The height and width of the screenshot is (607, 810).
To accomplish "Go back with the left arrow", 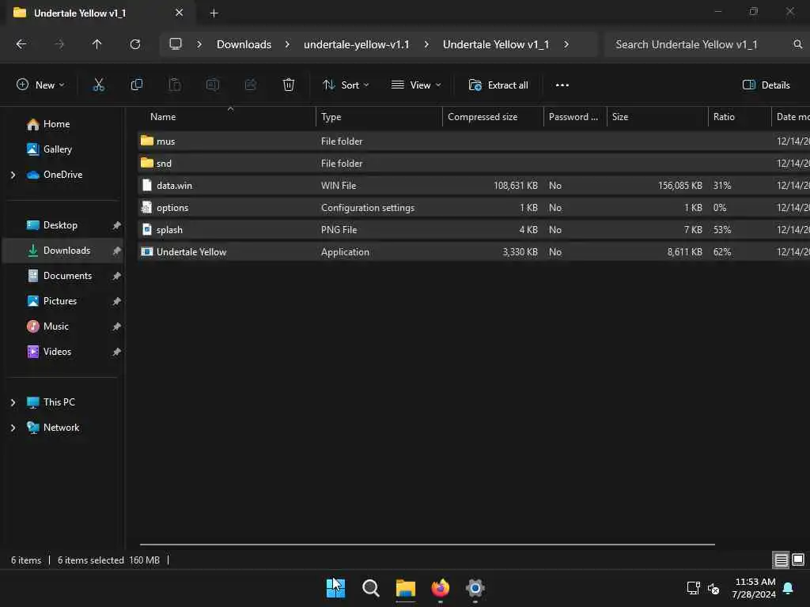I will coord(21,44).
